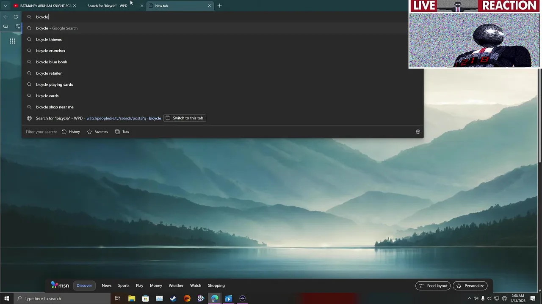Open the apps grid launcher icon
The height and width of the screenshot is (304, 542).
coord(12,41)
